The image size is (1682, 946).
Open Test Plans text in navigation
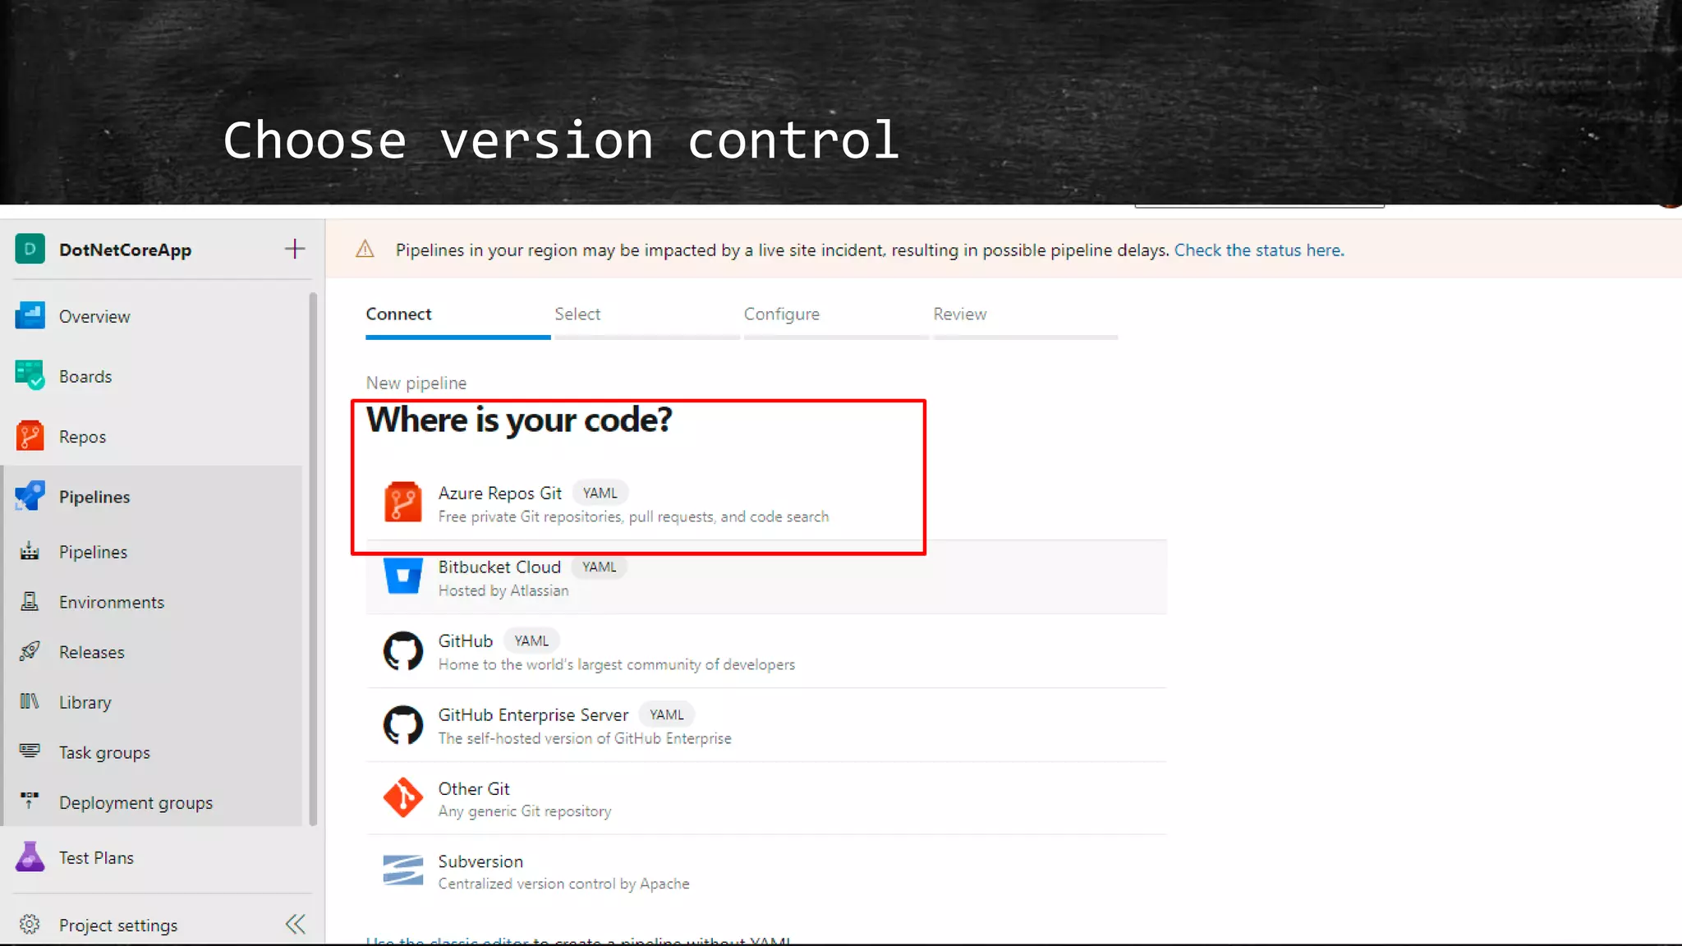pos(96,857)
